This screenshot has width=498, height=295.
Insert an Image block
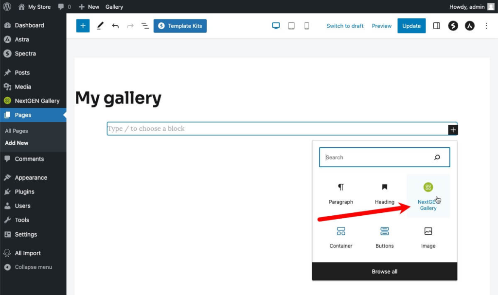point(428,238)
